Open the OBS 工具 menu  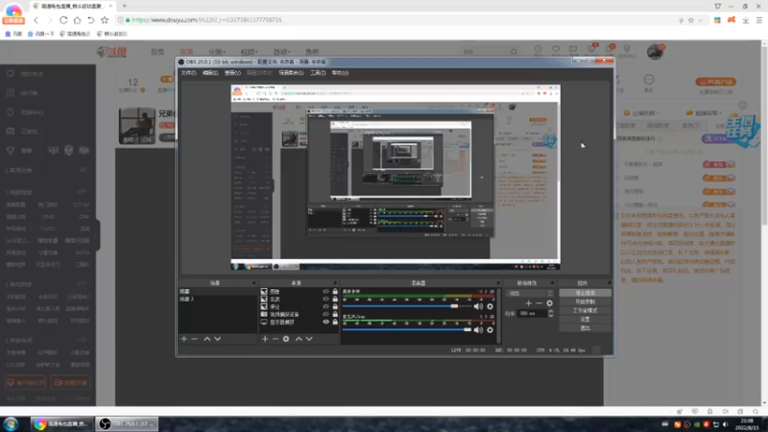318,73
